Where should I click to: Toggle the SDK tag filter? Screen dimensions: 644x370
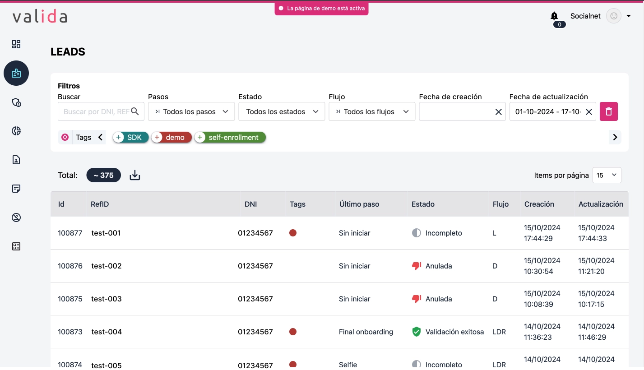point(130,137)
